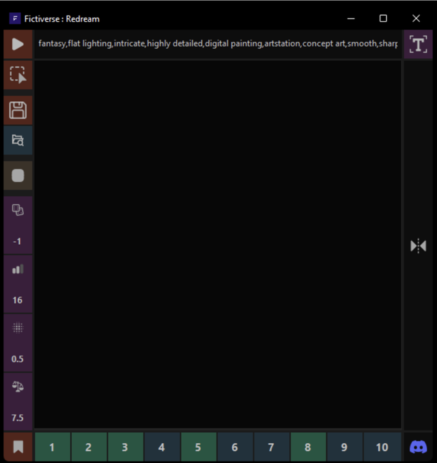Click the bar chart steps icon
Screen dimensions: 437x463
(x=18, y=269)
